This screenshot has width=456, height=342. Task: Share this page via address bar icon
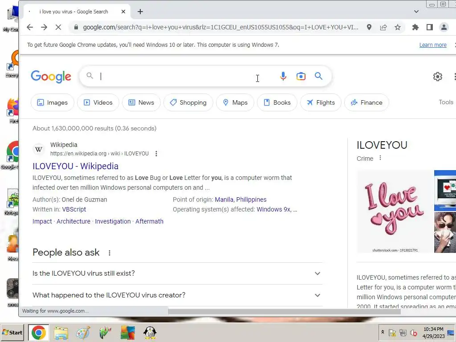coord(383,27)
